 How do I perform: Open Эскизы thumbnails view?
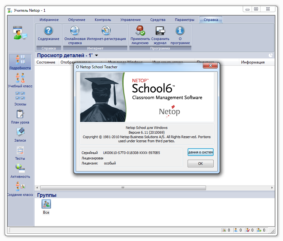(x=20, y=98)
